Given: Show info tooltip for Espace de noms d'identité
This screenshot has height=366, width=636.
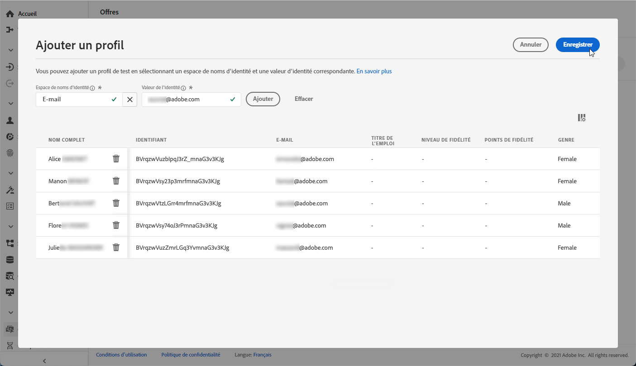Looking at the screenshot, I should coord(92,88).
